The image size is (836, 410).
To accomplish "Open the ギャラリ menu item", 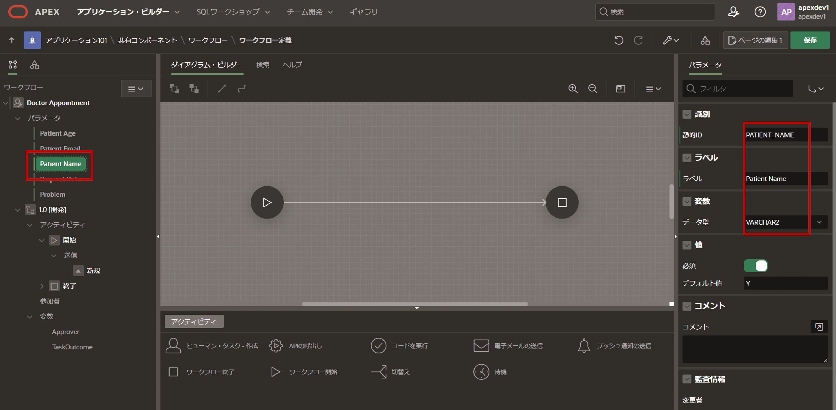I will tap(364, 12).
